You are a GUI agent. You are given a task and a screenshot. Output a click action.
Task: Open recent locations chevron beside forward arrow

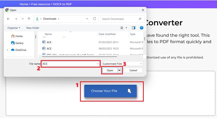click(23, 19)
